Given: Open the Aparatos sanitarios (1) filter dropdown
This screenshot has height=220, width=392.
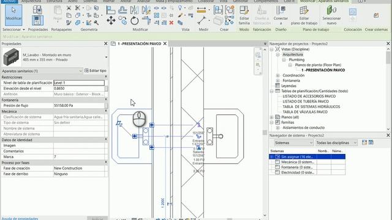Looking at the screenshot, I should [42, 71].
